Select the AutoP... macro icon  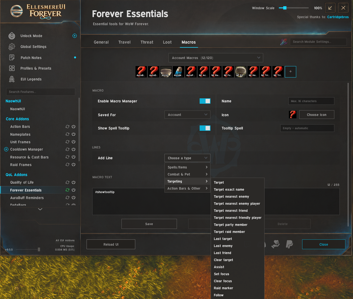(191, 72)
